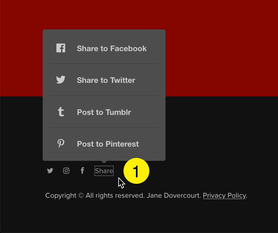Image resolution: width=278 pixels, height=233 pixels.
Task: Click the Twitter bird icon in share popup
Action: click(61, 80)
